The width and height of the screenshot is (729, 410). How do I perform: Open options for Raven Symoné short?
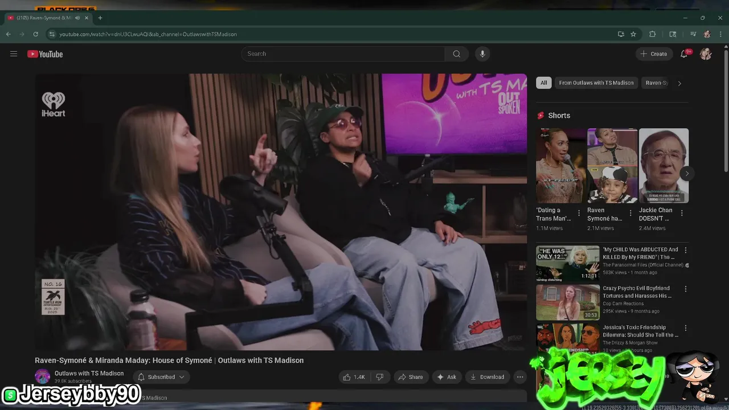pos(630,213)
